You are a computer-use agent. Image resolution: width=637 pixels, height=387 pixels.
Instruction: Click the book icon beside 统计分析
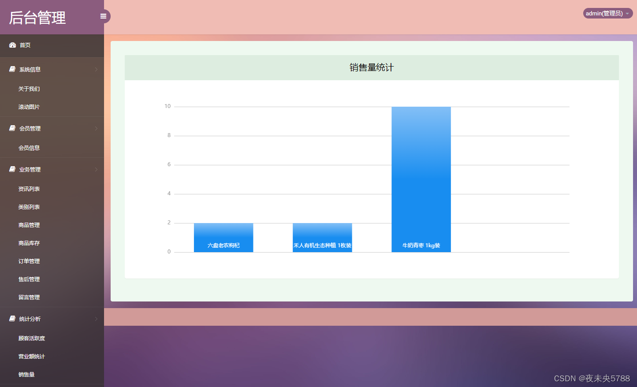(12, 319)
